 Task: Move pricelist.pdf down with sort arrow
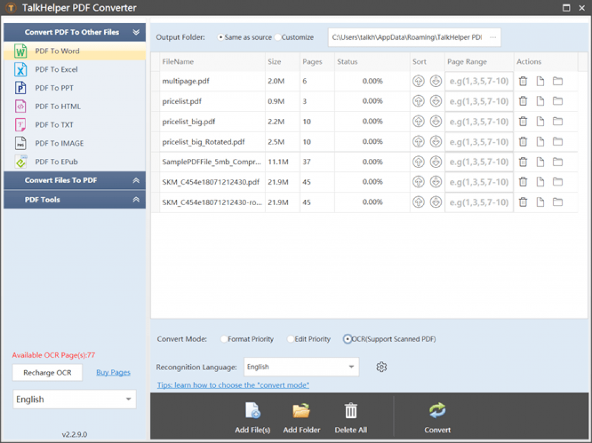coord(436,101)
